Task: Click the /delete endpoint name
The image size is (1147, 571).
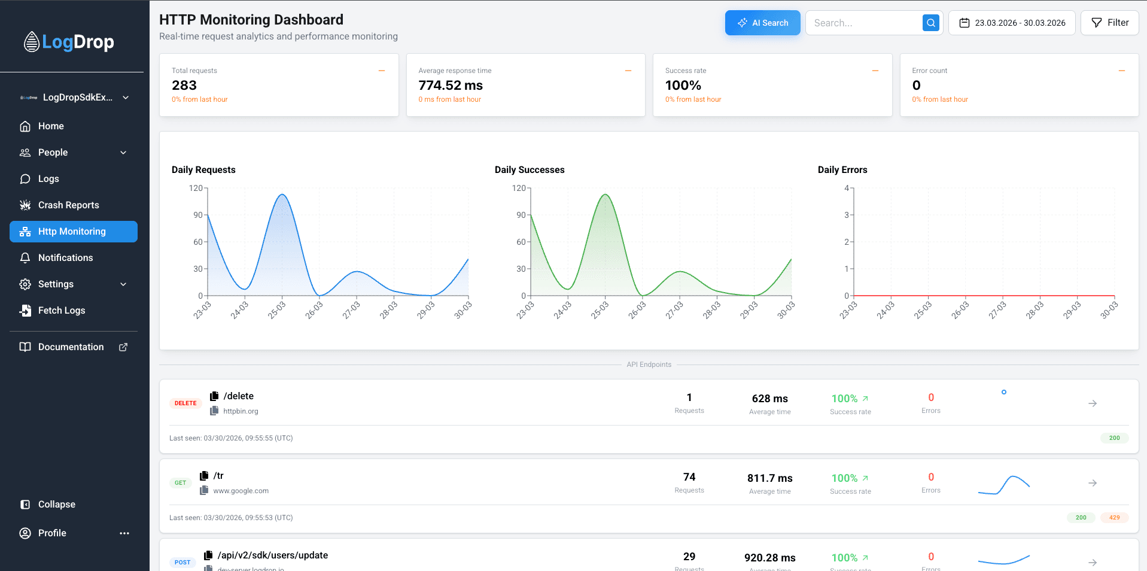Action: pos(239,396)
